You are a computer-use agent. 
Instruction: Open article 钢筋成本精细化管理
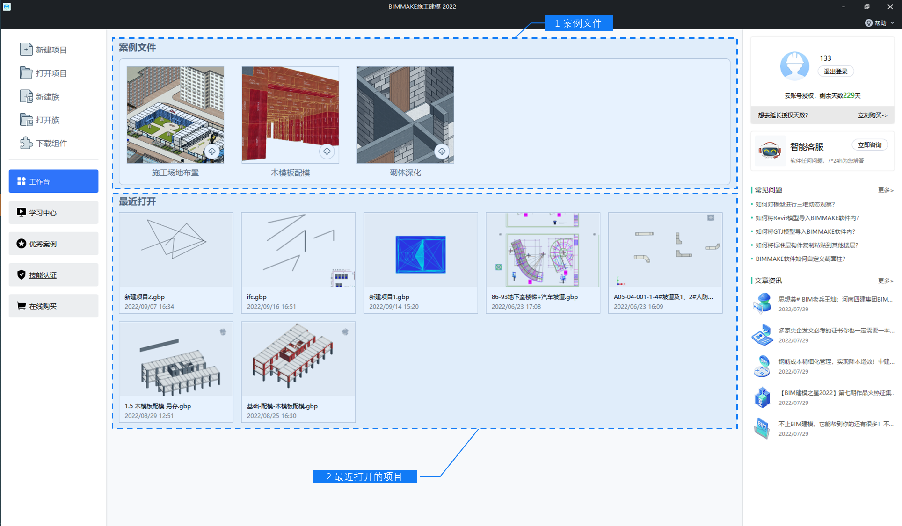click(836, 361)
